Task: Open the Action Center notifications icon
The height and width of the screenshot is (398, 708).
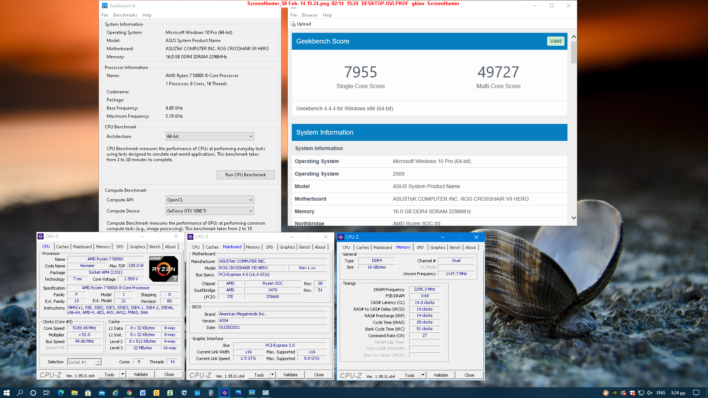Action: pos(696,392)
